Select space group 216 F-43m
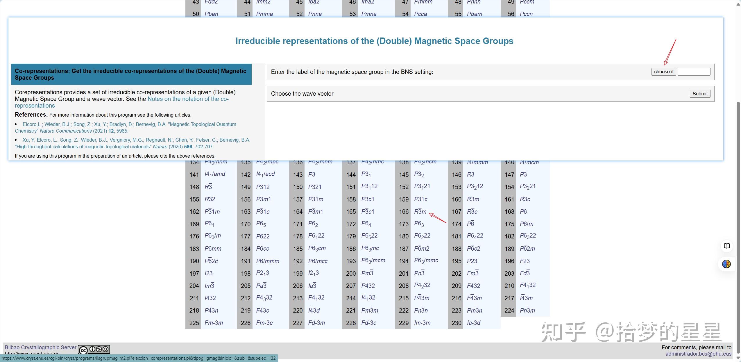741x362 pixels. click(474, 298)
